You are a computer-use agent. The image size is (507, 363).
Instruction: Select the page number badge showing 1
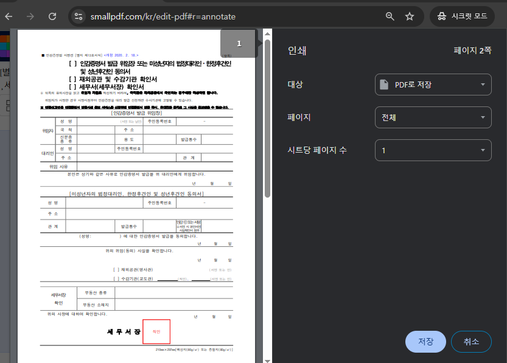239,44
